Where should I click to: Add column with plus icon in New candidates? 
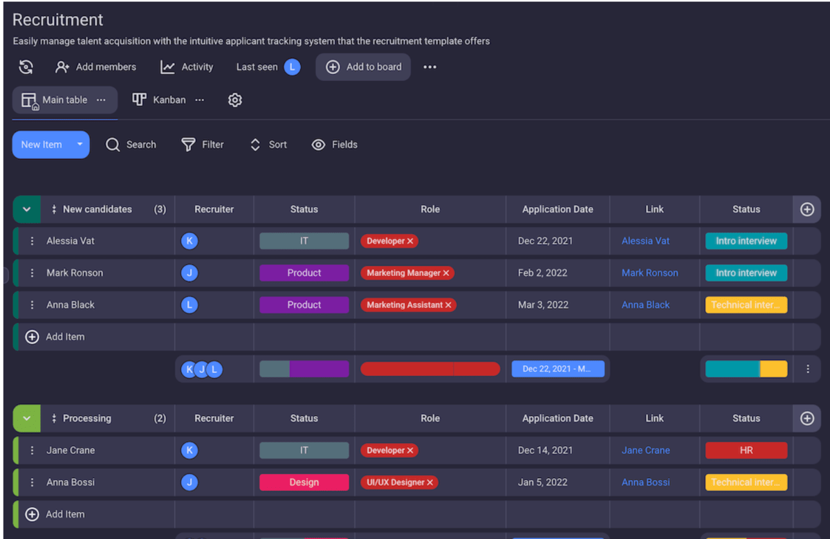click(x=806, y=209)
